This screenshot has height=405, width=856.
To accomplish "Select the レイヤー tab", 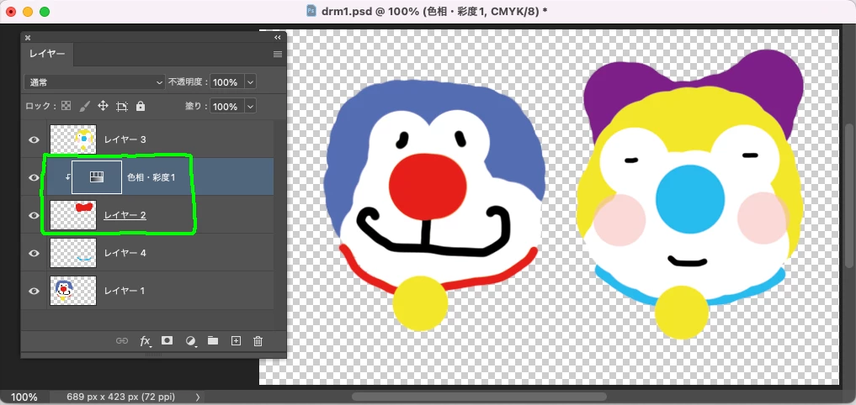I will coord(47,54).
